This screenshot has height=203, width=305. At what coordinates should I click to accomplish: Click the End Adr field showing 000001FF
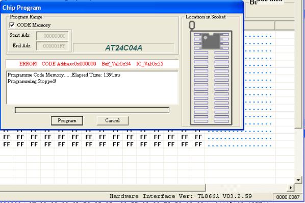coord(53,46)
